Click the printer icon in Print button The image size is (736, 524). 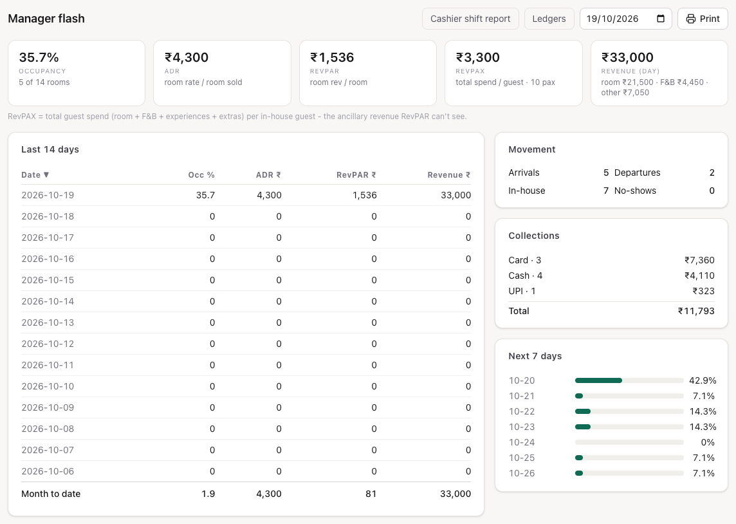[x=690, y=19]
